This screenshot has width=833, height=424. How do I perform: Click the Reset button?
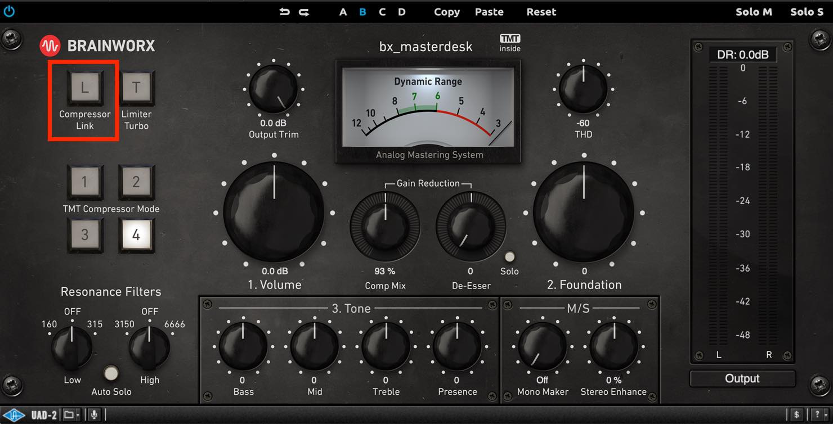click(541, 12)
